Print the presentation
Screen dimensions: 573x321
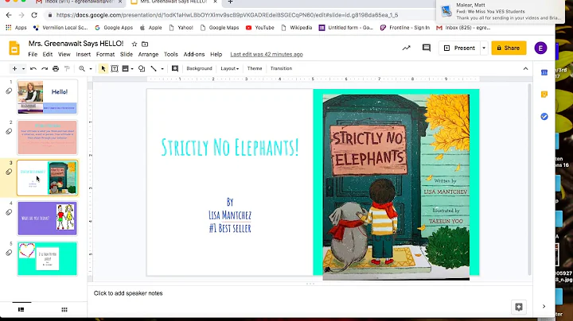pyautogui.click(x=56, y=68)
